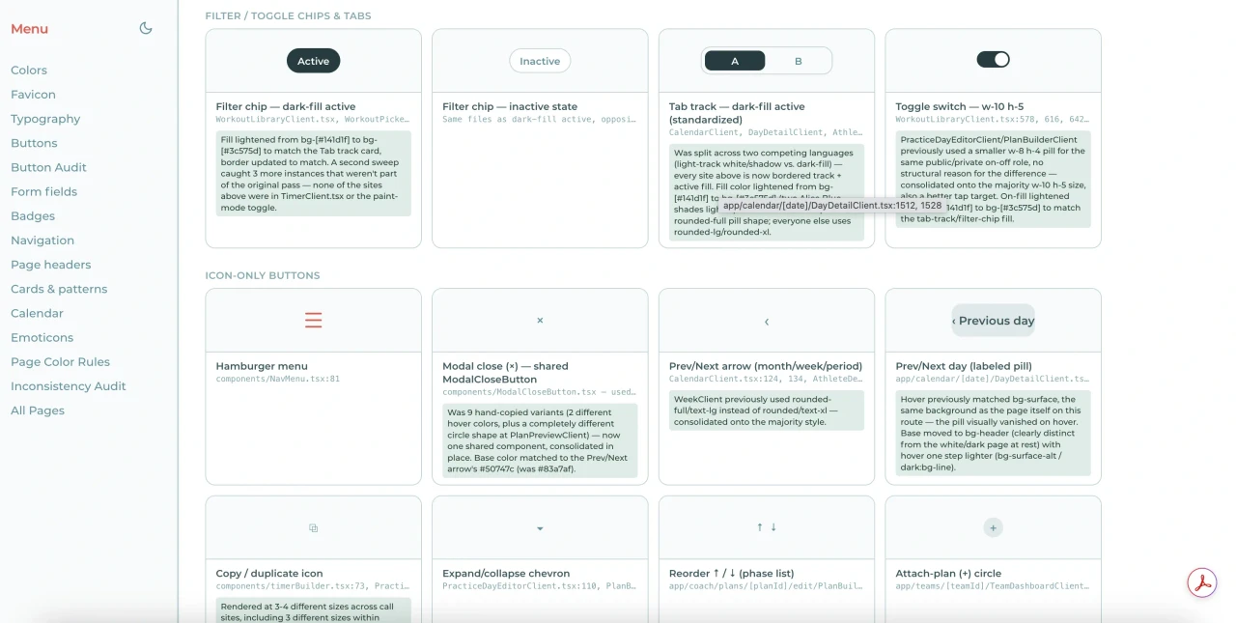Viewport: 1236px width, 623px height.
Task: Open Inconsistency Audit from sidebar
Action: coord(69,385)
